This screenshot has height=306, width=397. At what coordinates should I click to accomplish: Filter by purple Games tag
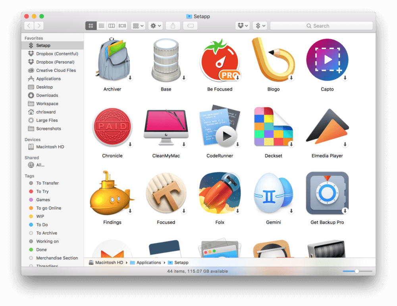tap(52, 200)
